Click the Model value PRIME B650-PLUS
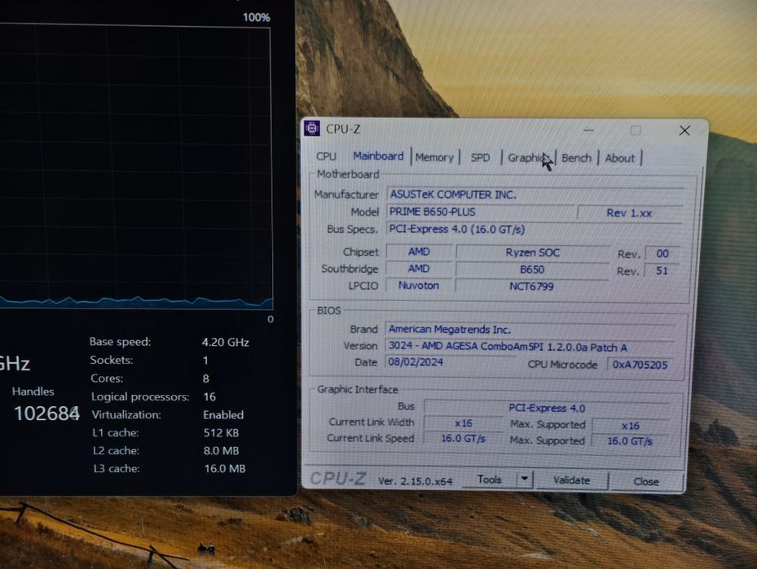Image resolution: width=757 pixels, height=569 pixels. click(x=481, y=212)
